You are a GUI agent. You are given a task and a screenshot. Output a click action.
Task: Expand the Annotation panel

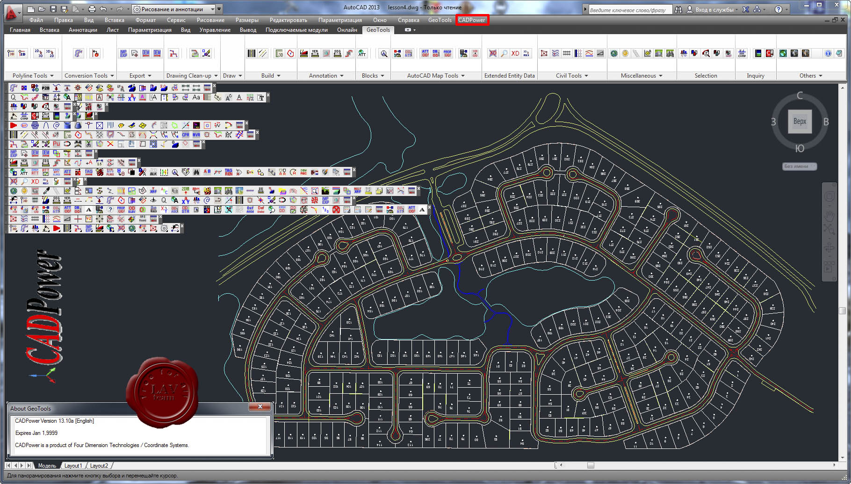[326, 75]
